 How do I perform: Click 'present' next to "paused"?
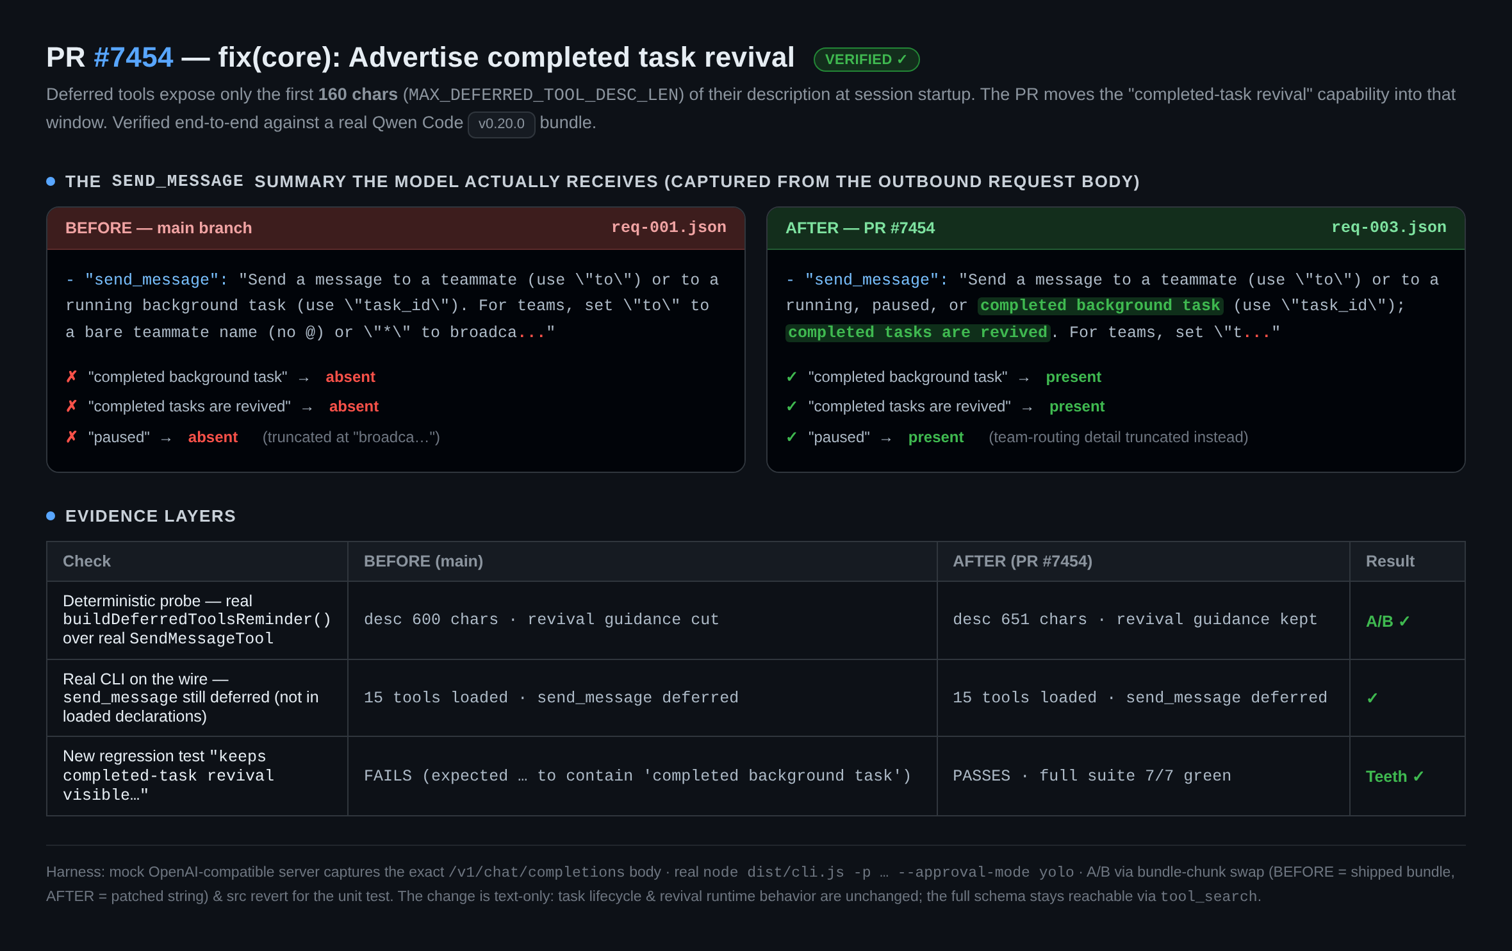pos(935,437)
